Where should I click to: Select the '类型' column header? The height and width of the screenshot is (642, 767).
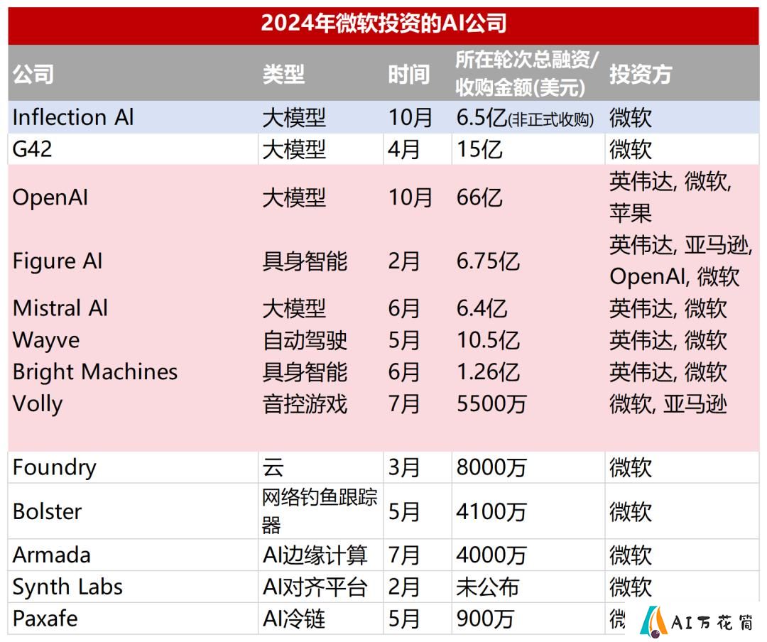click(283, 74)
